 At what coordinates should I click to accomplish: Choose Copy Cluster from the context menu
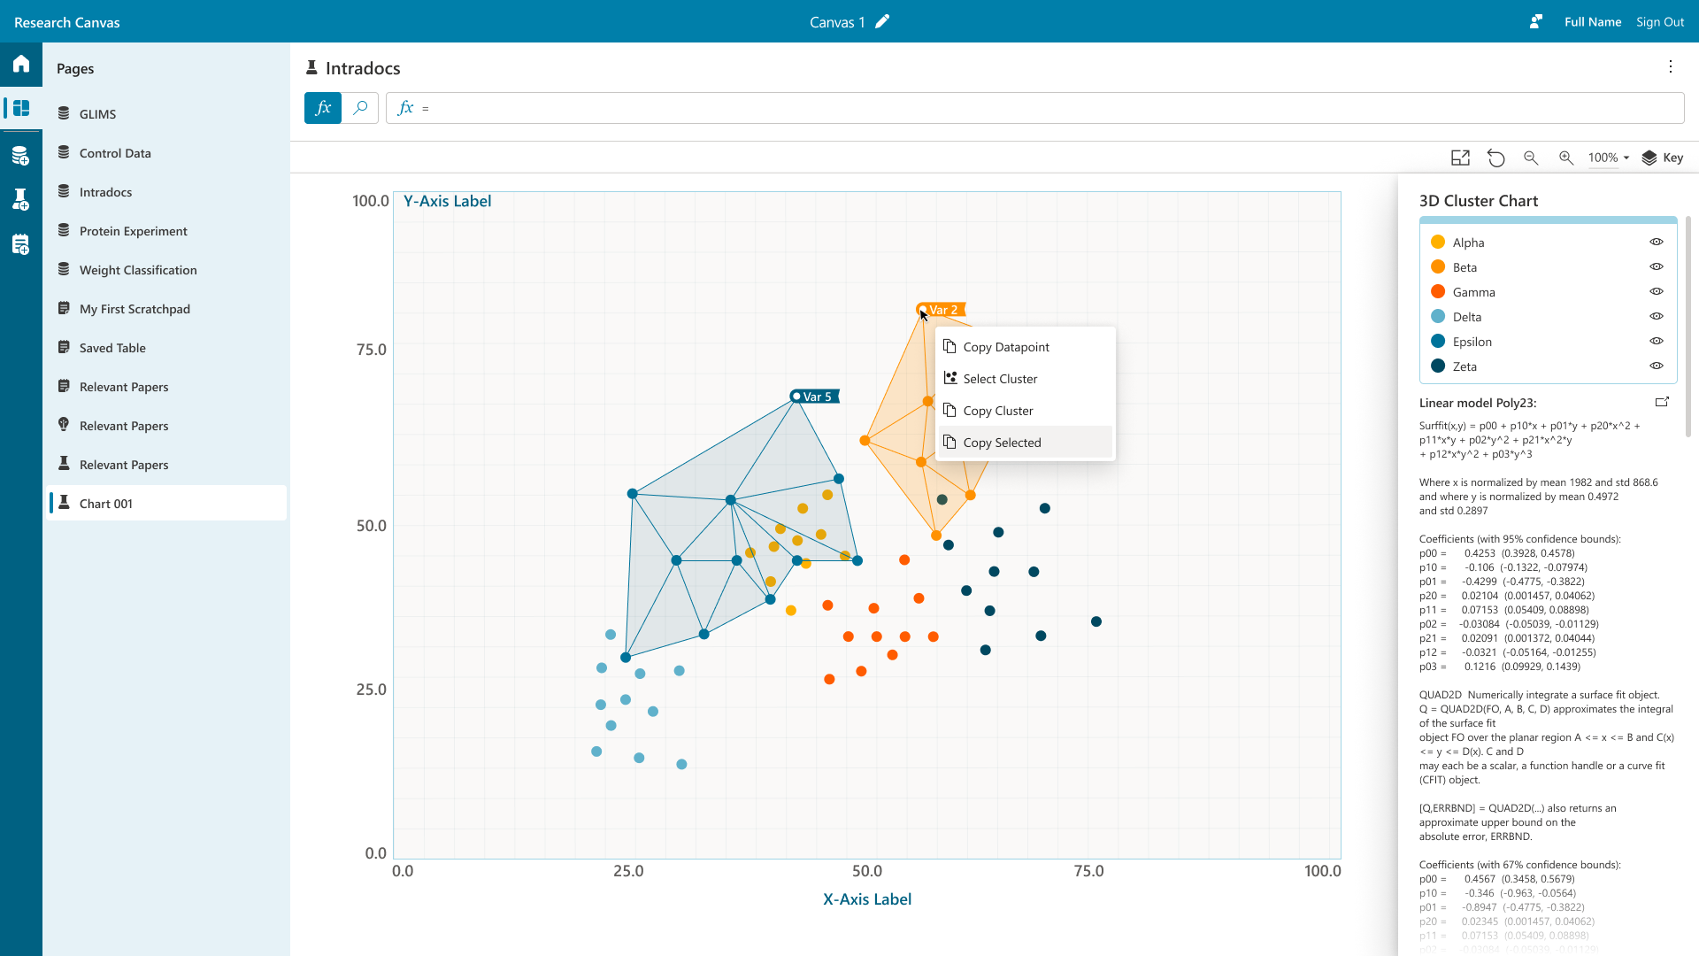coord(998,411)
